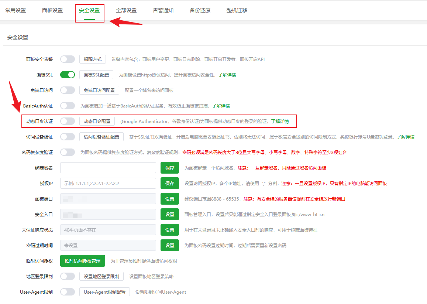Viewport: 427px width, 304px height.
Task: Open the 面板设置 tab
Action: 52,10
